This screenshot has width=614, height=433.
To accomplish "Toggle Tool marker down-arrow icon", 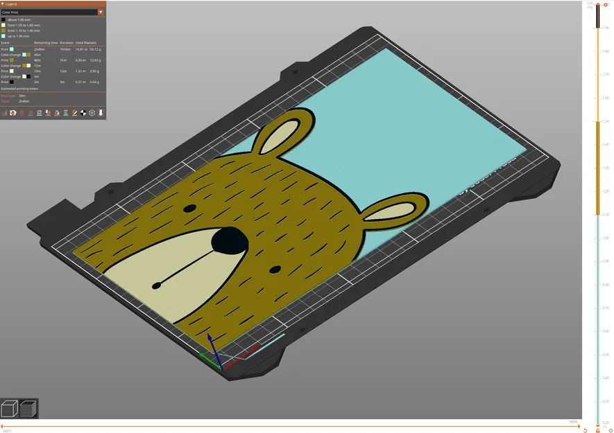I will click(x=101, y=113).
